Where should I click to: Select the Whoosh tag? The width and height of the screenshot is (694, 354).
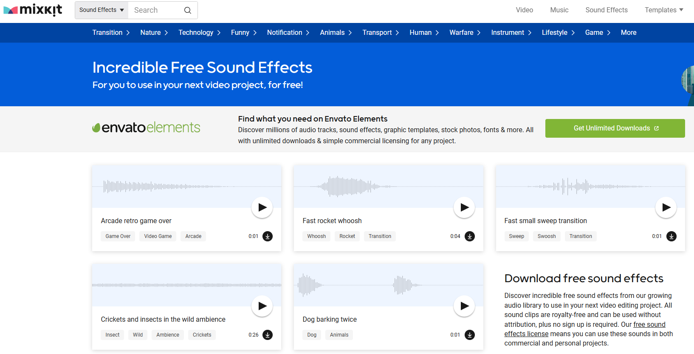pyautogui.click(x=316, y=236)
